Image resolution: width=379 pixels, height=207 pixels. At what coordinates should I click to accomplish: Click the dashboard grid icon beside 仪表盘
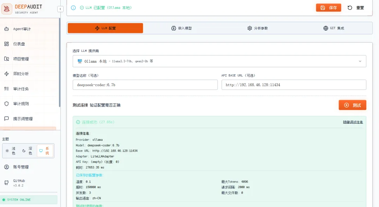[x=7, y=44]
